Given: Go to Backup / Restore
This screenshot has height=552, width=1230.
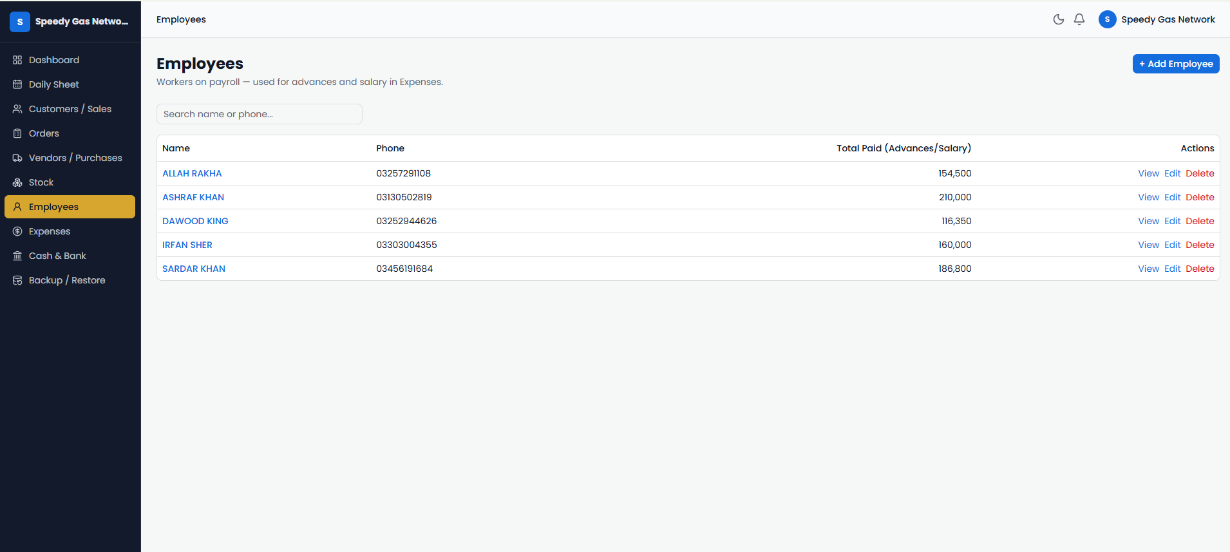Looking at the screenshot, I should click(70, 280).
